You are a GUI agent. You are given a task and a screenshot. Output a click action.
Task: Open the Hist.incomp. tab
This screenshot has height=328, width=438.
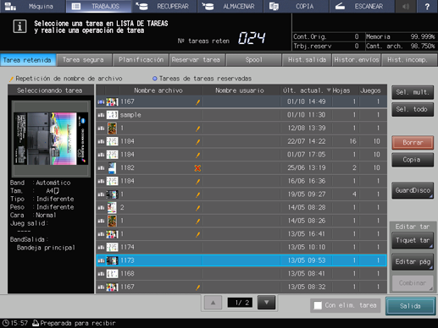pos(409,60)
